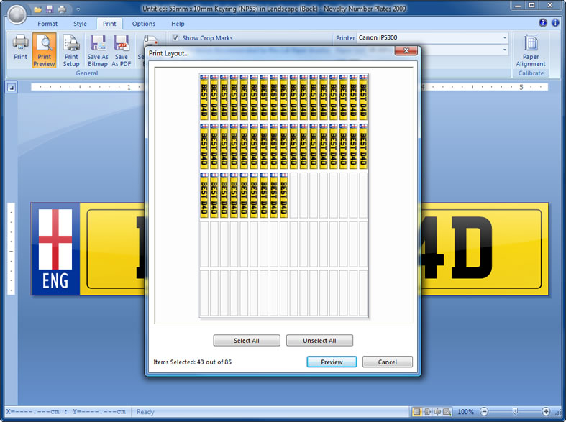
Task: Click Save As Bitmap in the ribbon
Action: (x=98, y=50)
